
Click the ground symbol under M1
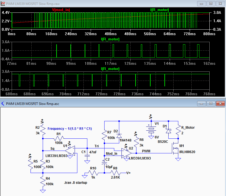click(178, 159)
